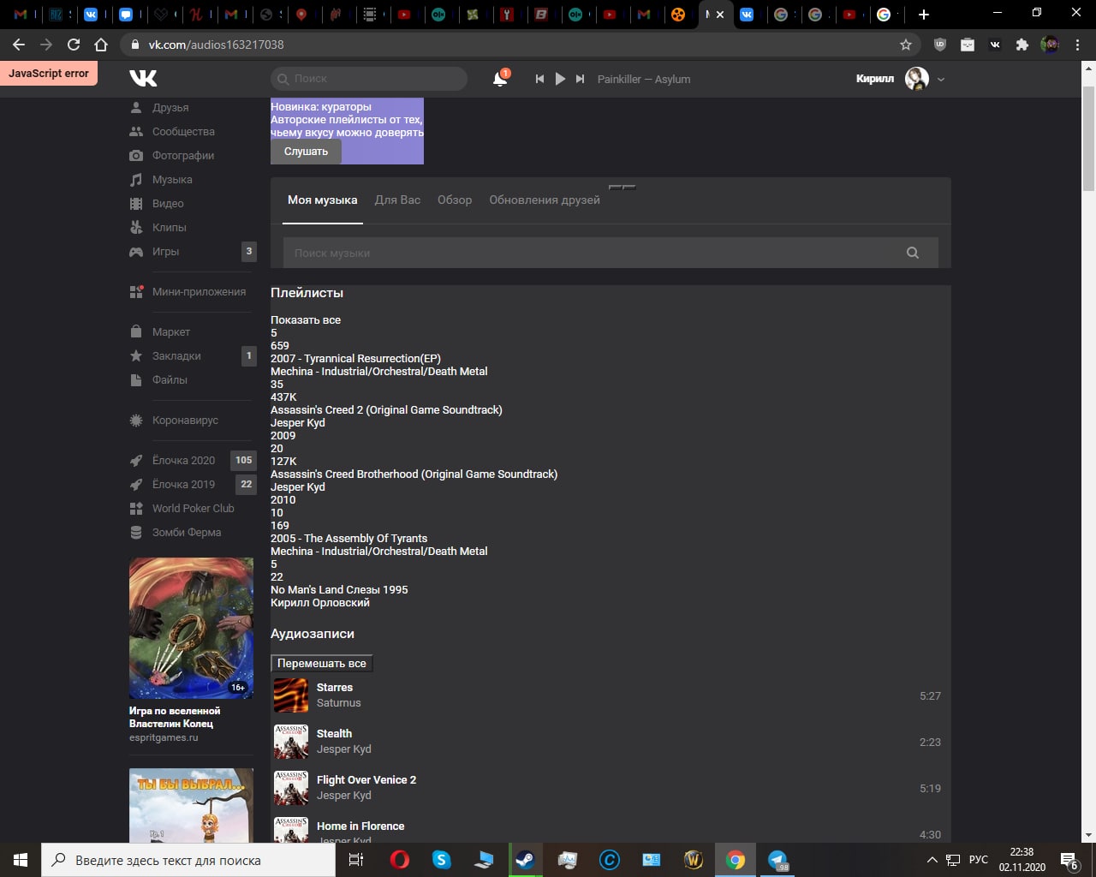This screenshot has width=1096, height=877.
Task: Click the JavaScript error badge
Action: [49, 74]
